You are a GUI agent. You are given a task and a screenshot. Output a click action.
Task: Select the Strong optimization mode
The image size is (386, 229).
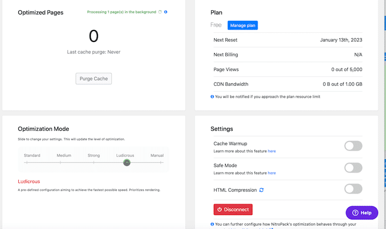94,155
